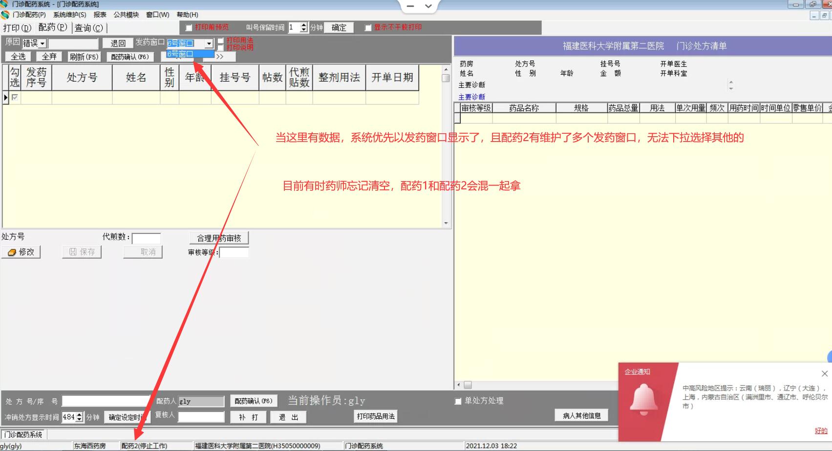This screenshot has height=451, width=832.
Task: Click prescription grid vertical scrollbar thumb
Action: pos(446,78)
